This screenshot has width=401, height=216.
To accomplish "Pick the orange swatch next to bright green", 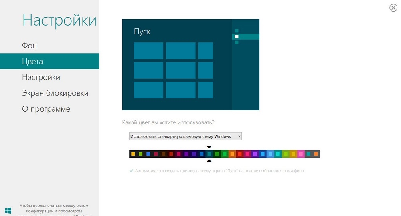I will [x=232, y=154].
